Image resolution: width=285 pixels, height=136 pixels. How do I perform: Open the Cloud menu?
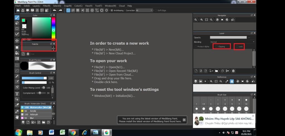pos(122,6)
